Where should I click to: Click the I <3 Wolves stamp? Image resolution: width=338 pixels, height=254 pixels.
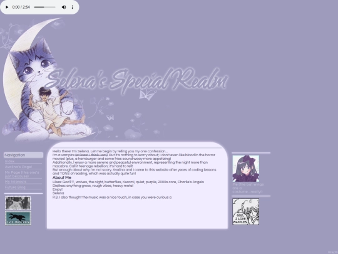[18, 218]
